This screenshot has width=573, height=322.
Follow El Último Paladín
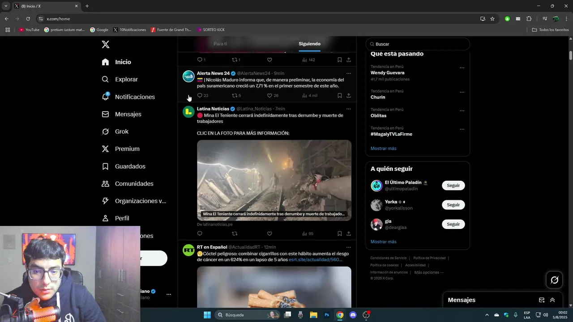pos(453,186)
